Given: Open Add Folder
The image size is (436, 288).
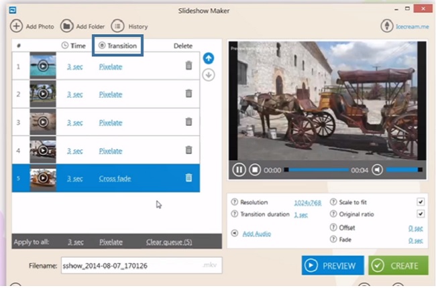Looking at the screenshot, I should (x=83, y=26).
